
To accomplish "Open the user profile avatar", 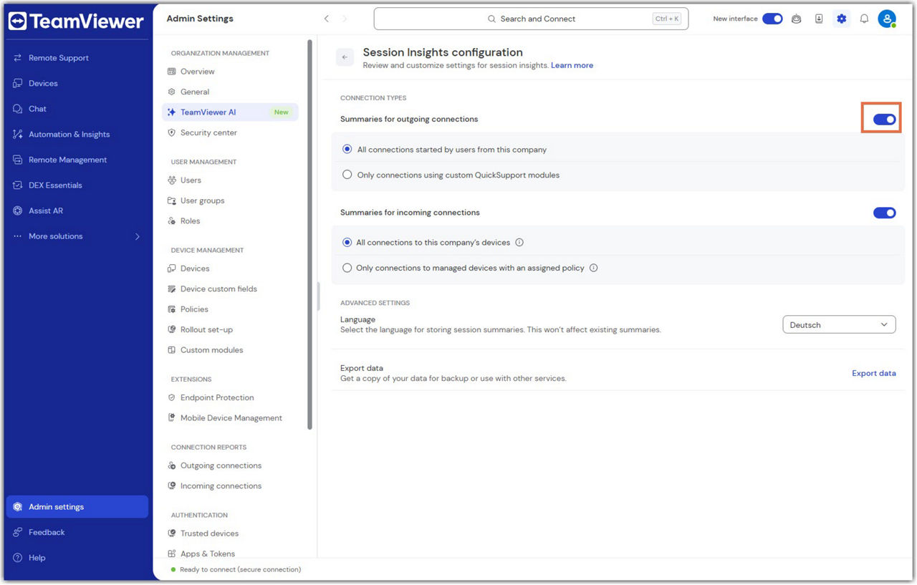I will tap(887, 19).
